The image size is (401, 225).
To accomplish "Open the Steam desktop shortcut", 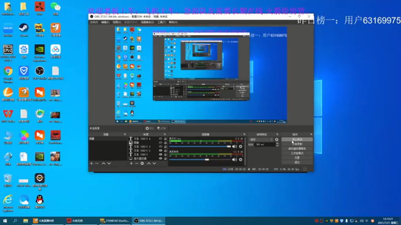I will [x=24, y=30].
